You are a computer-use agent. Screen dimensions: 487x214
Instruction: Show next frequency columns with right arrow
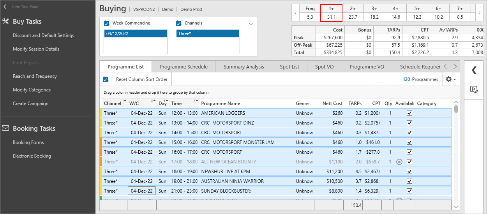tap(479, 13)
